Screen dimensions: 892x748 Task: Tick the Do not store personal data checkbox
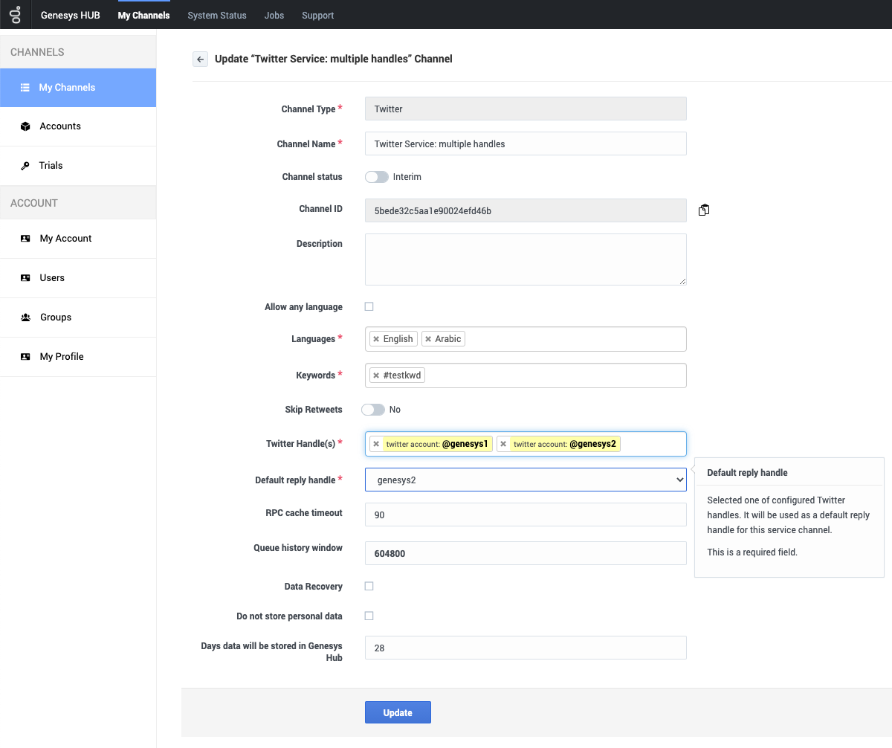[x=369, y=616]
